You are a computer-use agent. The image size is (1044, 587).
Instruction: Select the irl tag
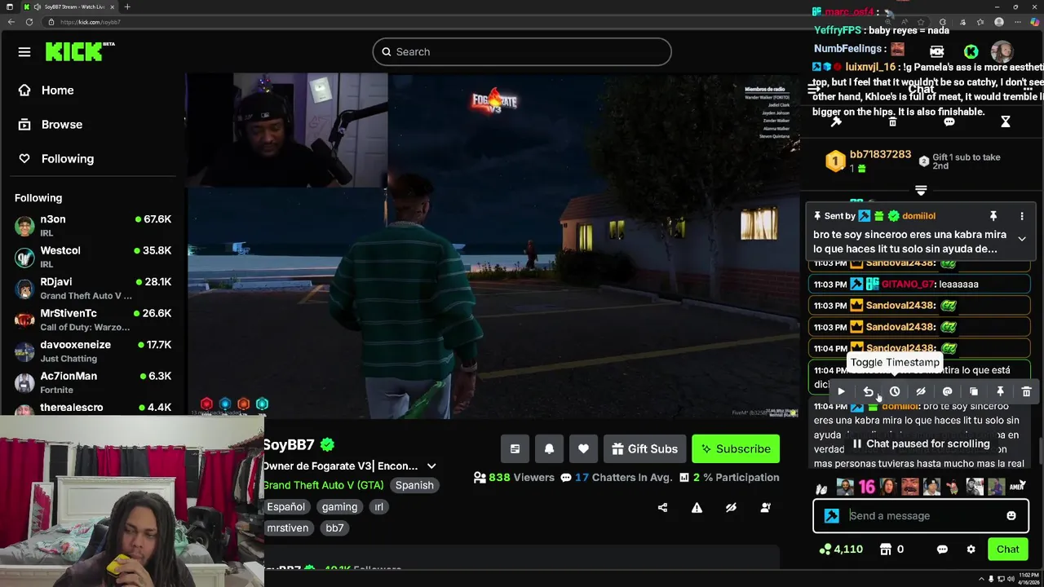[x=378, y=507]
